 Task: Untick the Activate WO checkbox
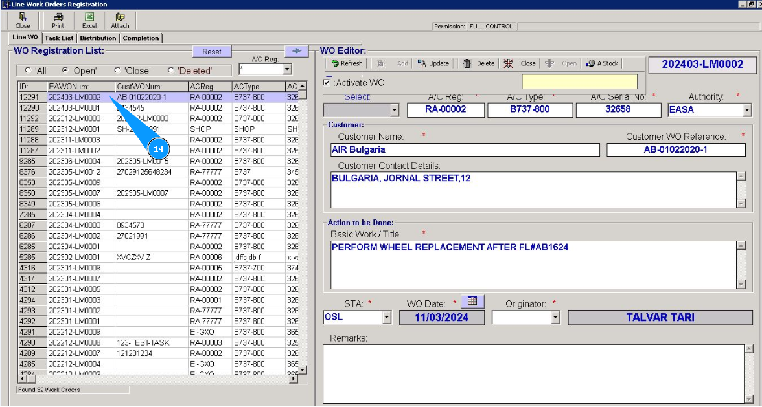(x=327, y=83)
